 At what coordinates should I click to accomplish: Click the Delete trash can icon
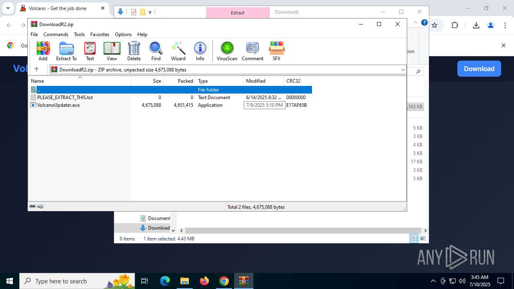134,51
